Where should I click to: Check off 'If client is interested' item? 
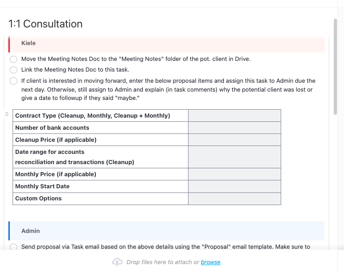click(x=13, y=80)
